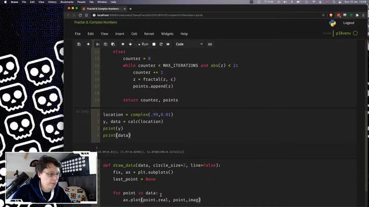Cut selected cell with scissors icon
Image resolution: width=369 pixels, height=207 pixels.
(x=97, y=44)
